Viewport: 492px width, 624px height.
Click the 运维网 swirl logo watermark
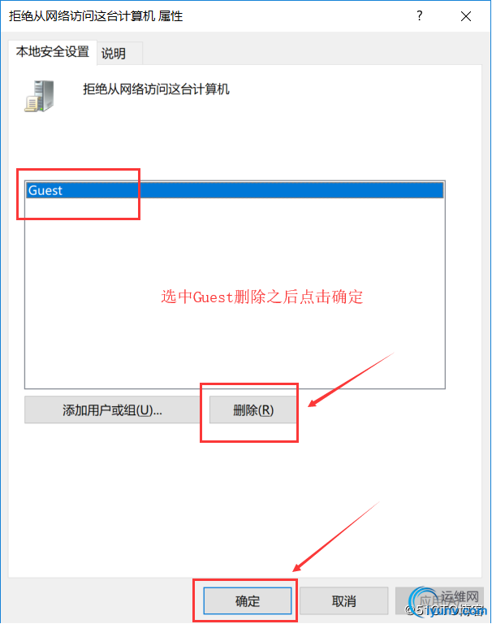(423, 601)
